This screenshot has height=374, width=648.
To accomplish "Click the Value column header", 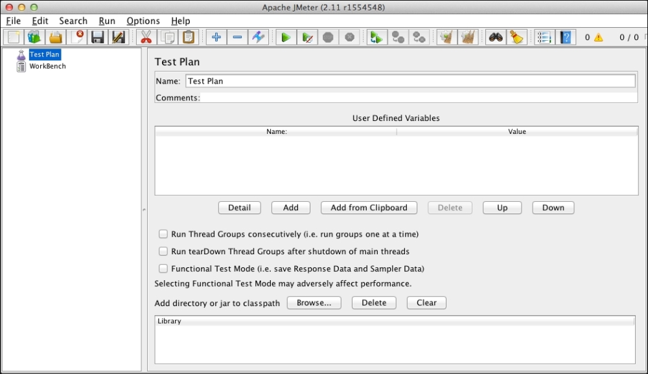I will click(x=517, y=132).
